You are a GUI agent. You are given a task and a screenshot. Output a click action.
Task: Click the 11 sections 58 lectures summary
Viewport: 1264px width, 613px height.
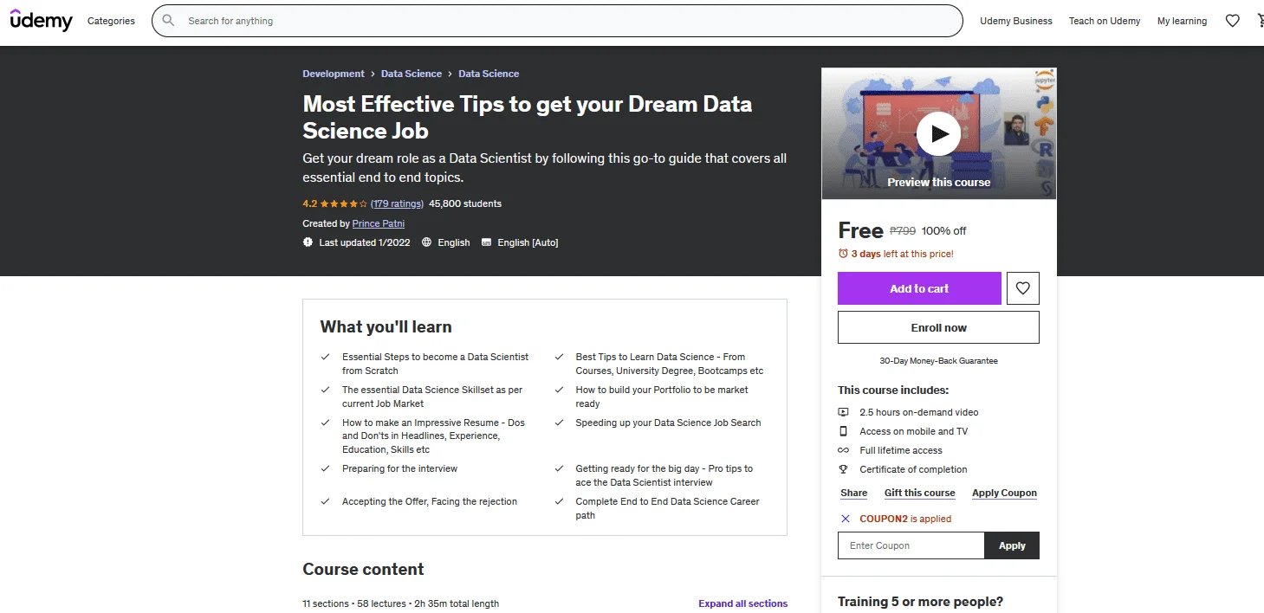[400, 603]
